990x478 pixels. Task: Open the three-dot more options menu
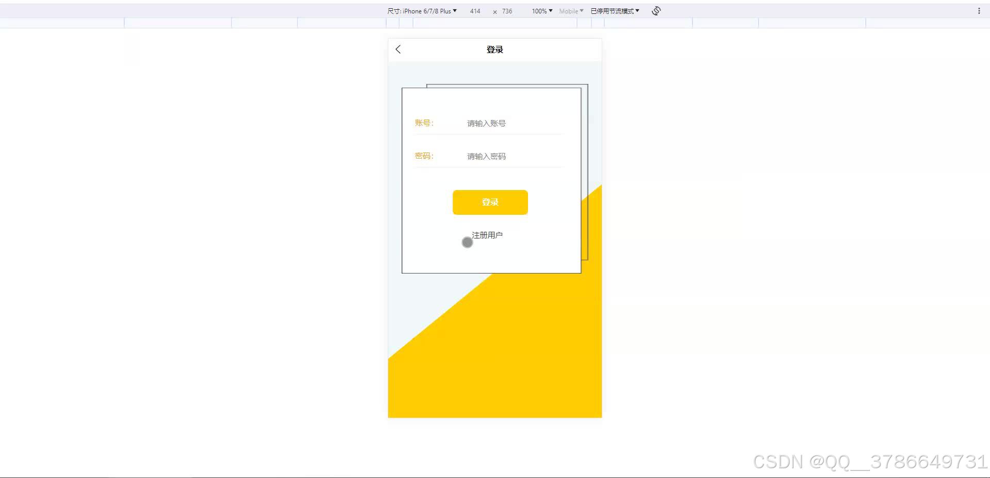point(979,10)
